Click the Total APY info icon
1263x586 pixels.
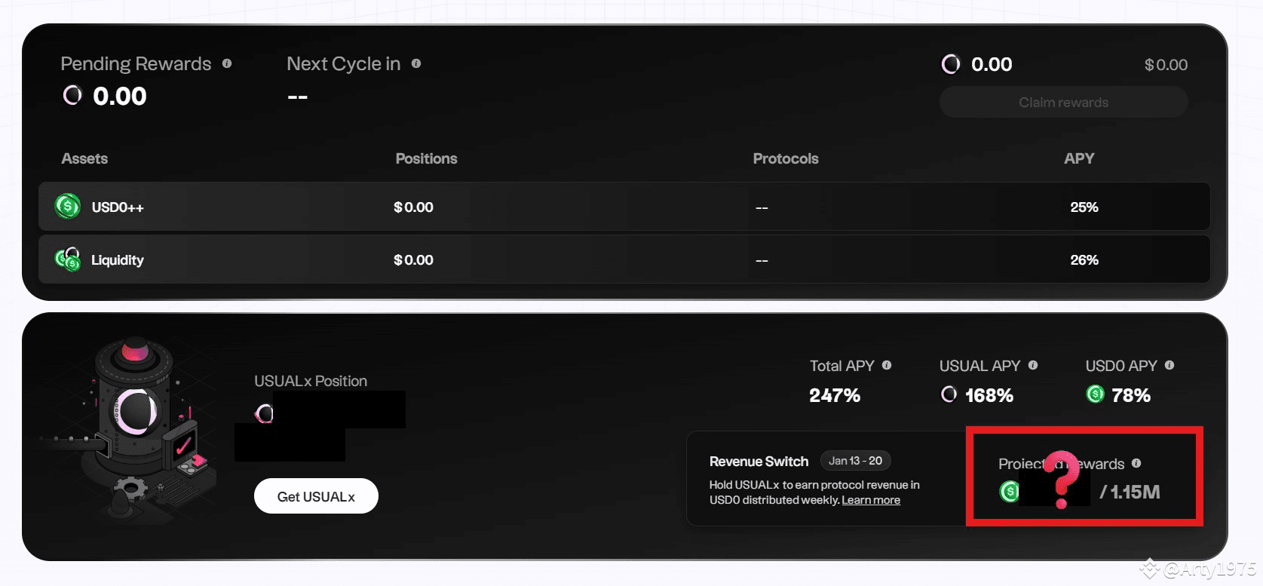887,365
